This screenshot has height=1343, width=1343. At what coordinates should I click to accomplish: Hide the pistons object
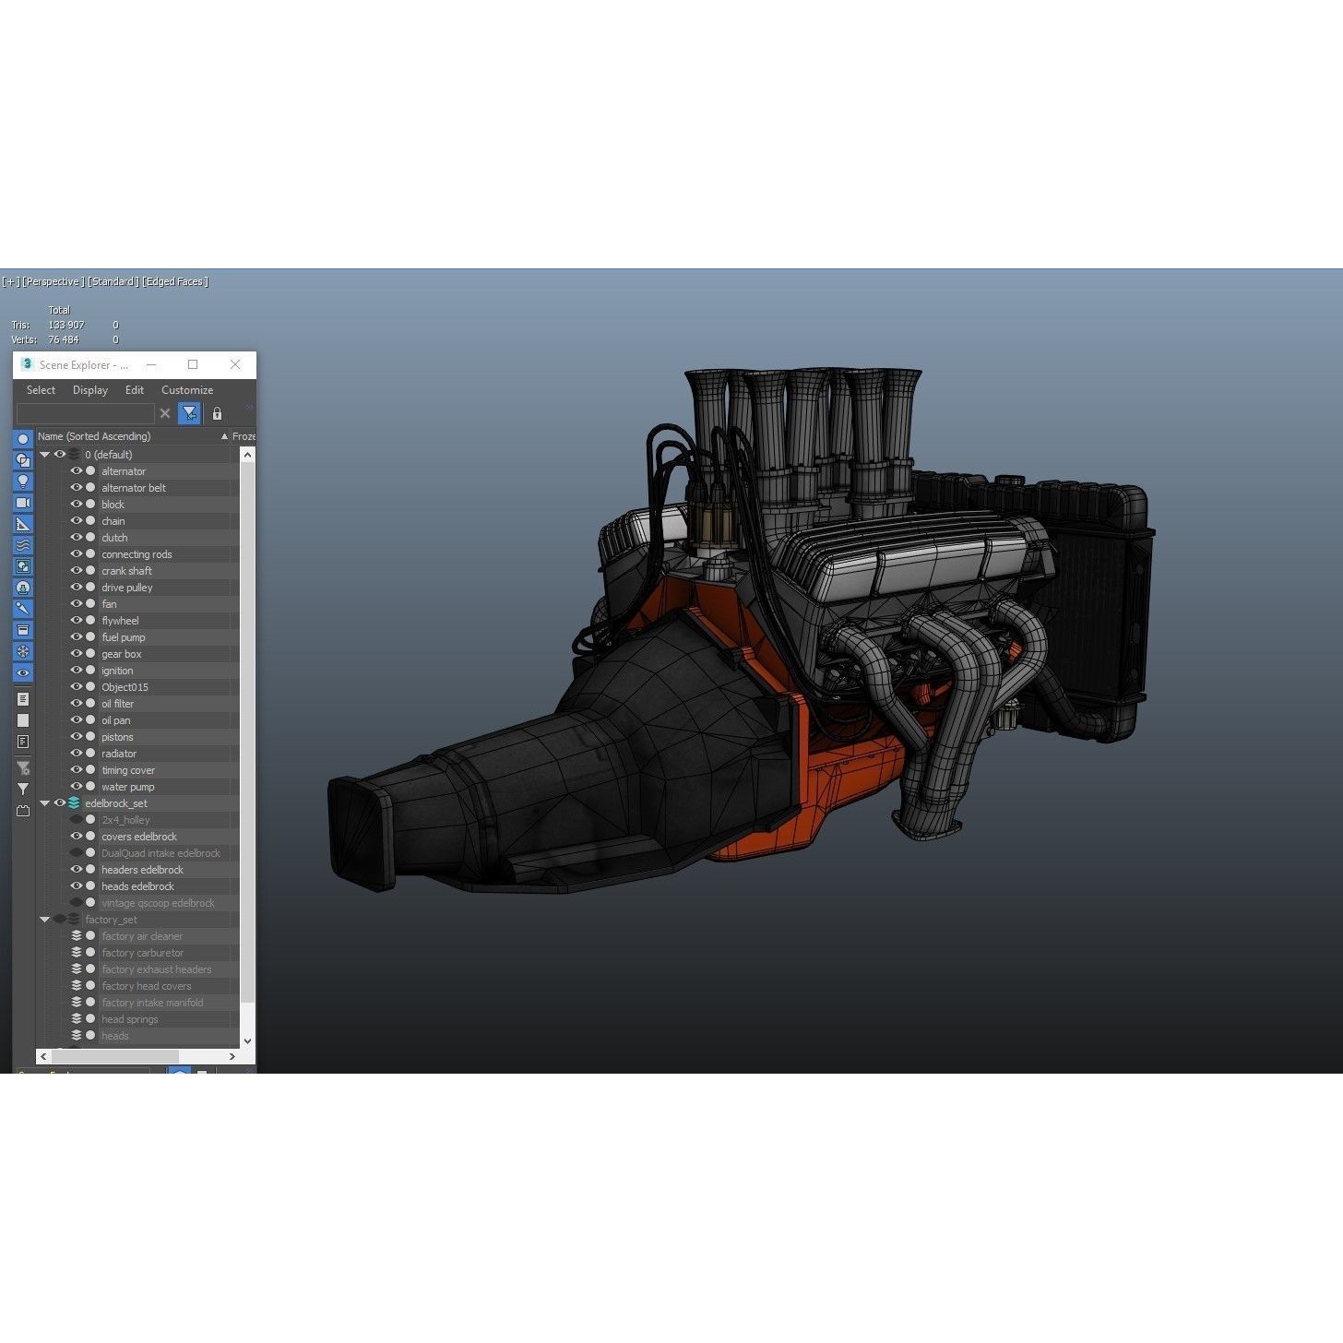coord(77,737)
